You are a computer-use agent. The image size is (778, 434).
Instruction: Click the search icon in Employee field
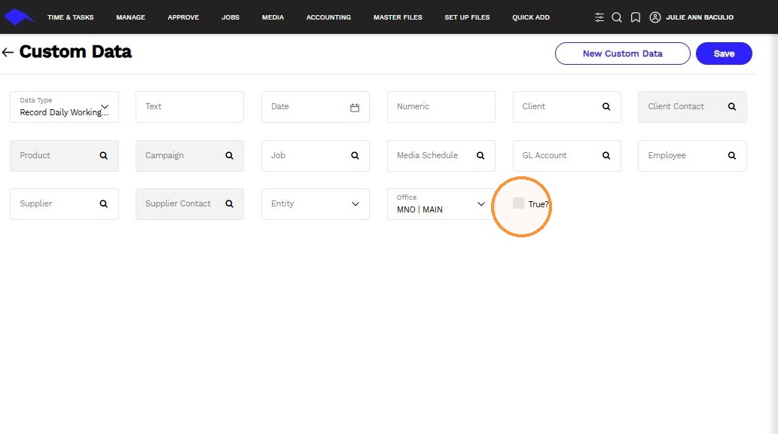tap(732, 155)
